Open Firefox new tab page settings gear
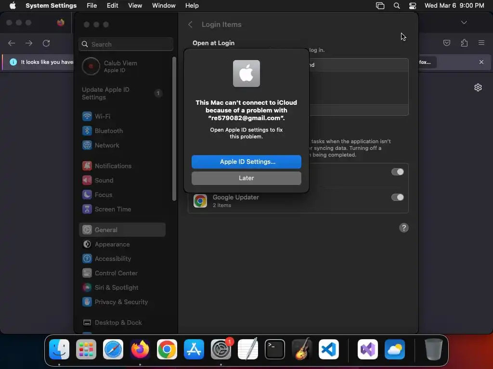Viewport: 493px width, 369px height. coord(478,87)
